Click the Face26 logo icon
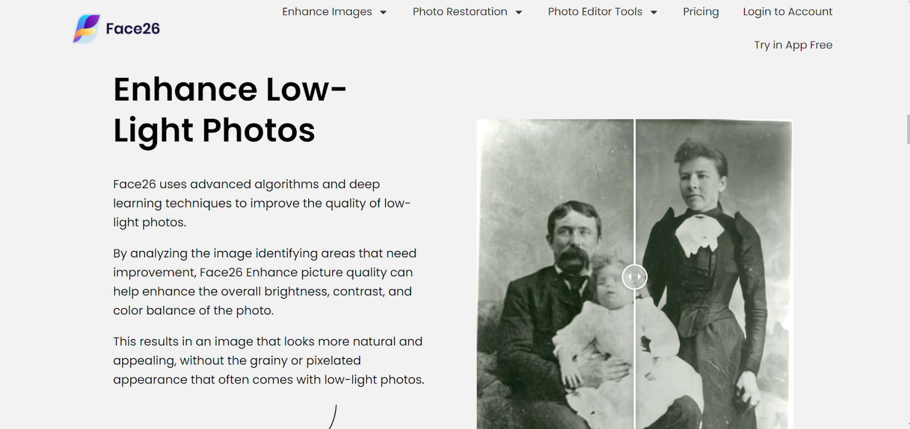 [87, 28]
